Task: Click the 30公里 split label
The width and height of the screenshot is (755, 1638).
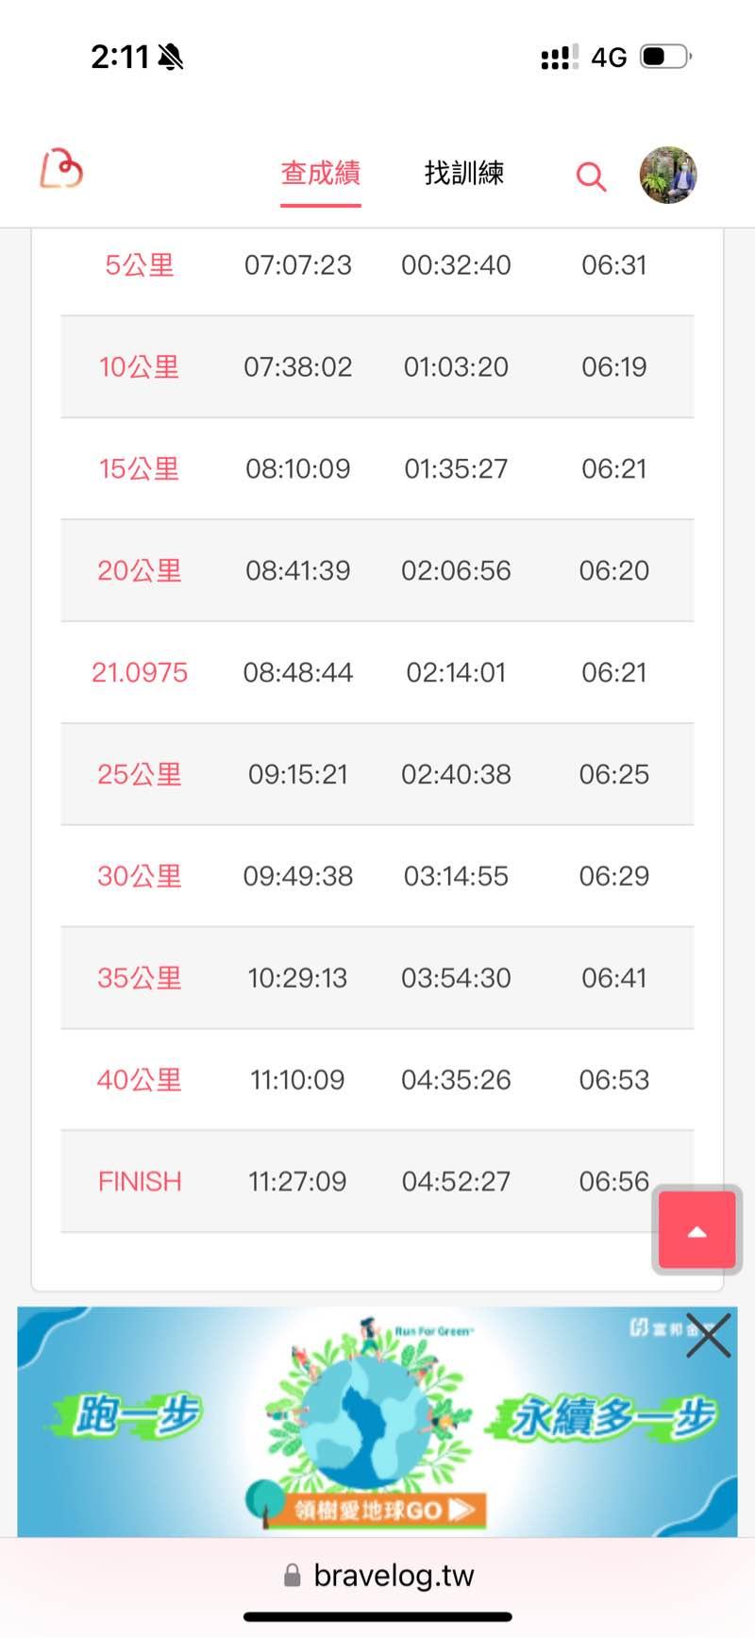Action: (140, 876)
